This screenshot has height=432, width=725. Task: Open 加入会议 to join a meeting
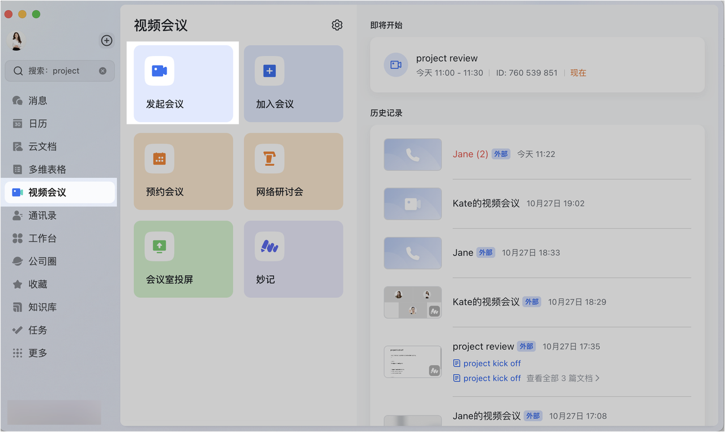click(293, 83)
